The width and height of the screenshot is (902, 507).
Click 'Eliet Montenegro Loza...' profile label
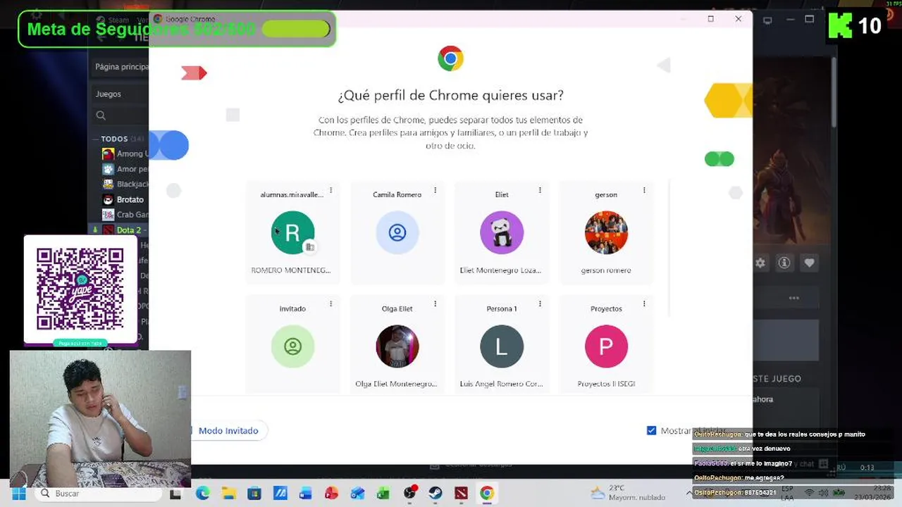point(500,270)
